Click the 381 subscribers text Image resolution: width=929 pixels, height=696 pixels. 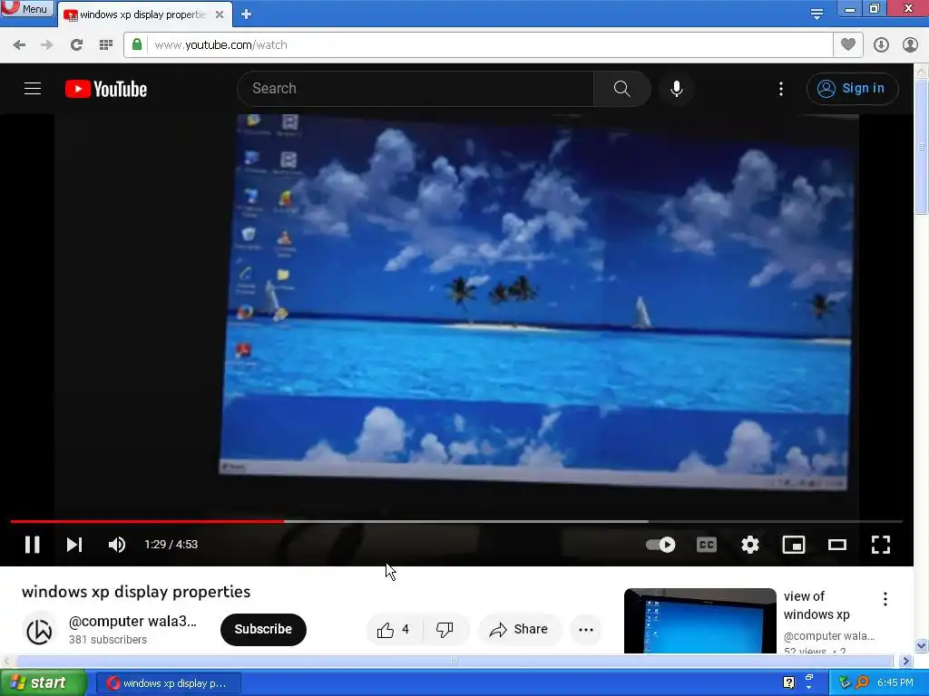[108, 640]
